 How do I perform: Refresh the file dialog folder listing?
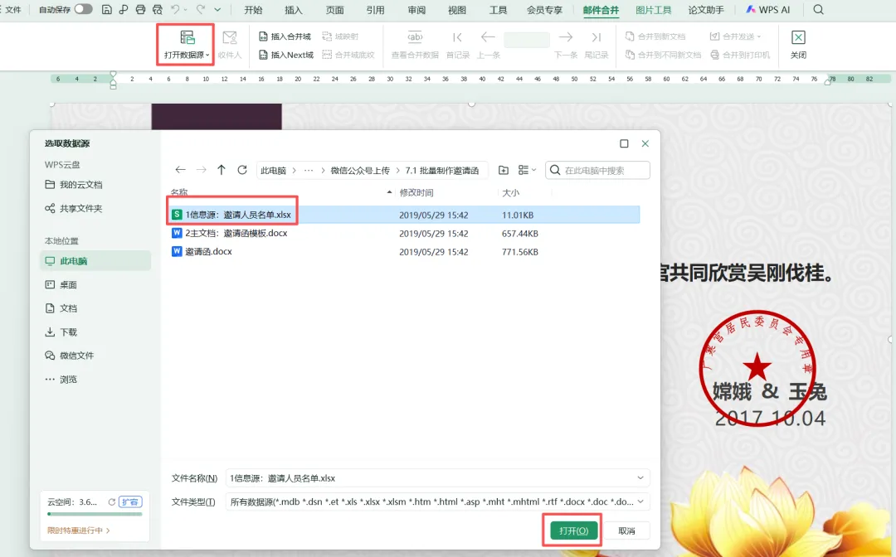point(242,170)
